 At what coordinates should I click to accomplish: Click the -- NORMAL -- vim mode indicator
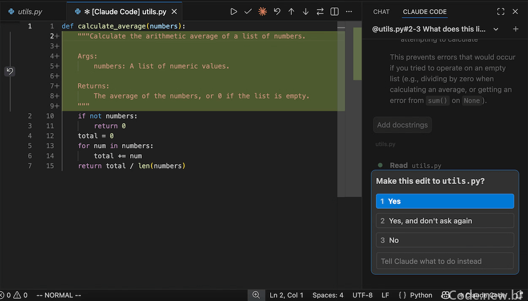tap(59, 295)
